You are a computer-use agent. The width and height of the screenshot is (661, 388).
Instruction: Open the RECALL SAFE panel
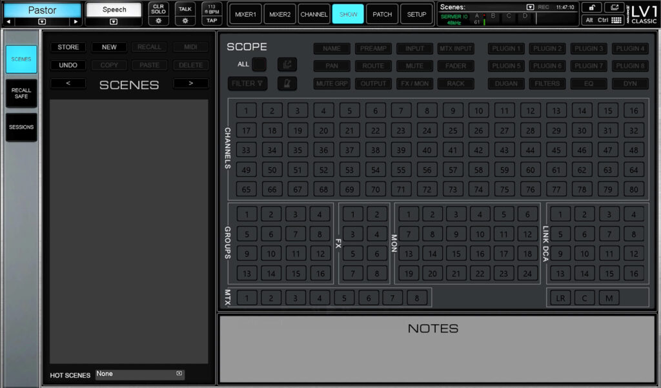[x=21, y=94]
